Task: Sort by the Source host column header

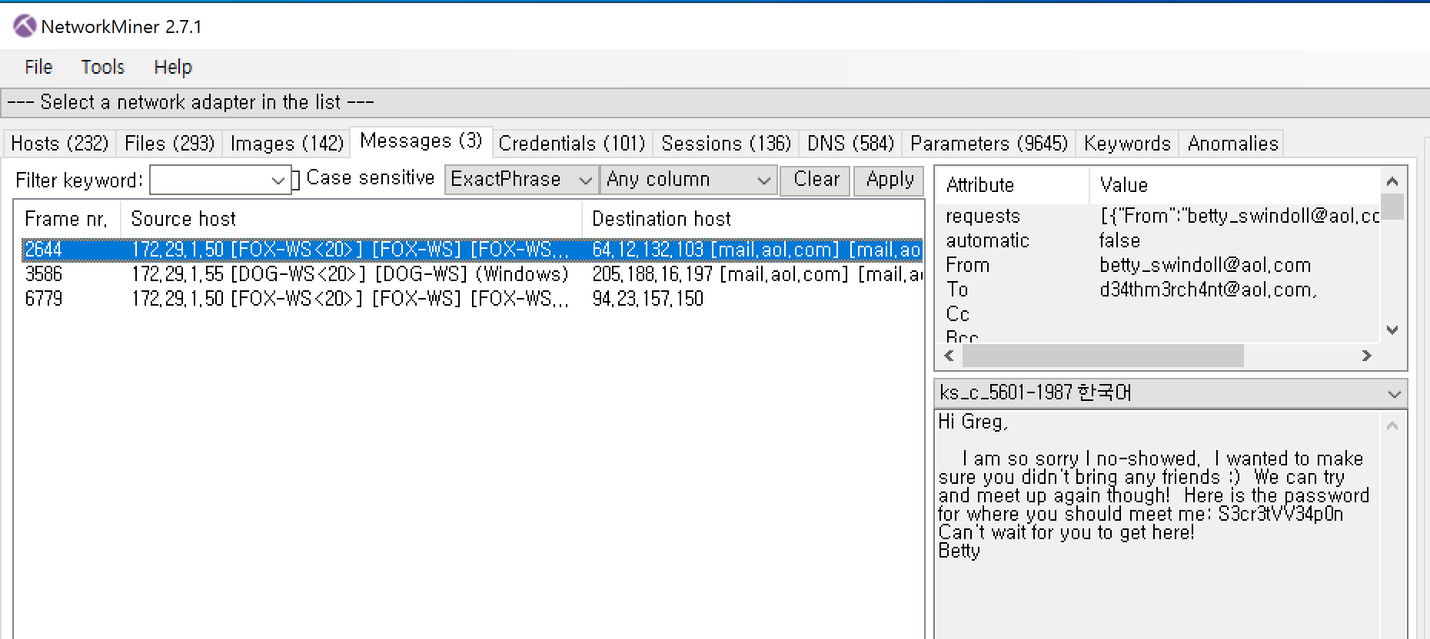Action: pyautogui.click(x=351, y=219)
